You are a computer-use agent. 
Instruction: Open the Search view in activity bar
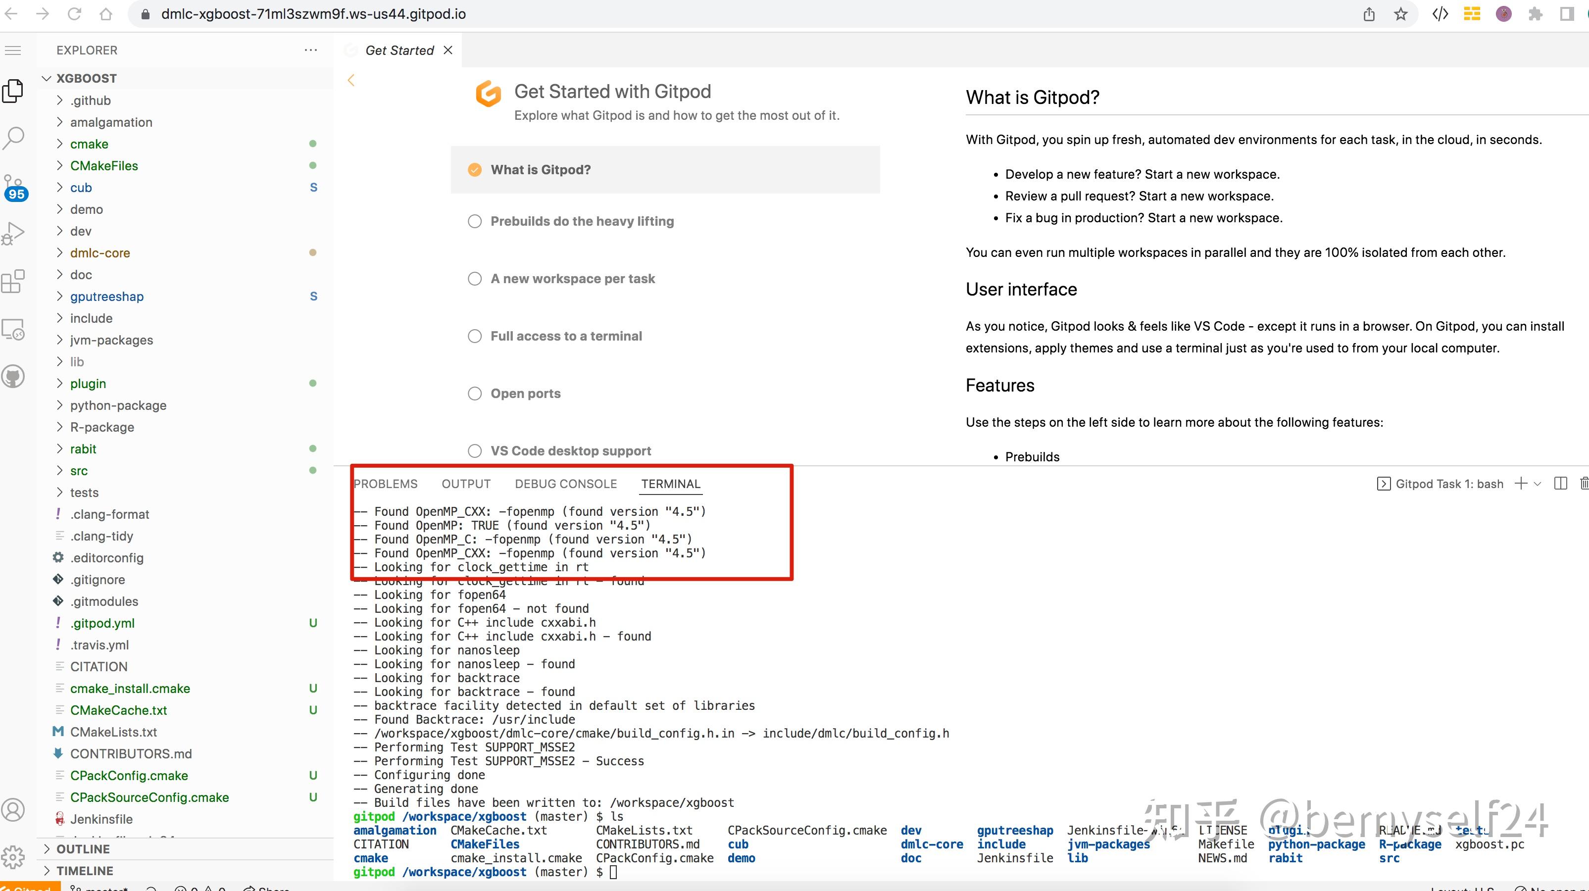coord(13,138)
